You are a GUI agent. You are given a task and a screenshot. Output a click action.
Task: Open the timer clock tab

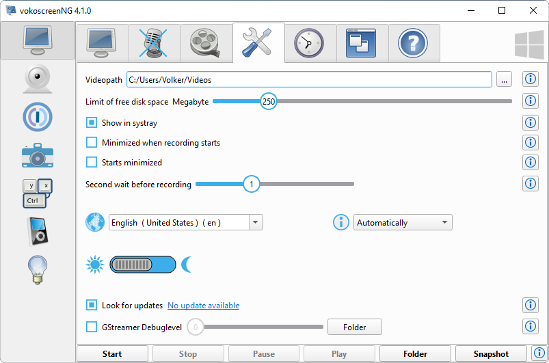pos(310,43)
